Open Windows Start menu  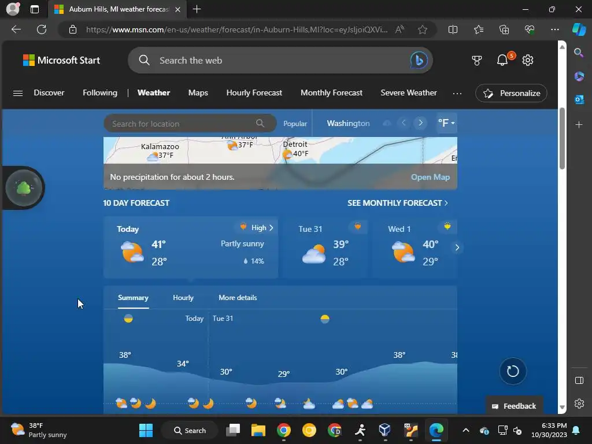pyautogui.click(x=146, y=430)
